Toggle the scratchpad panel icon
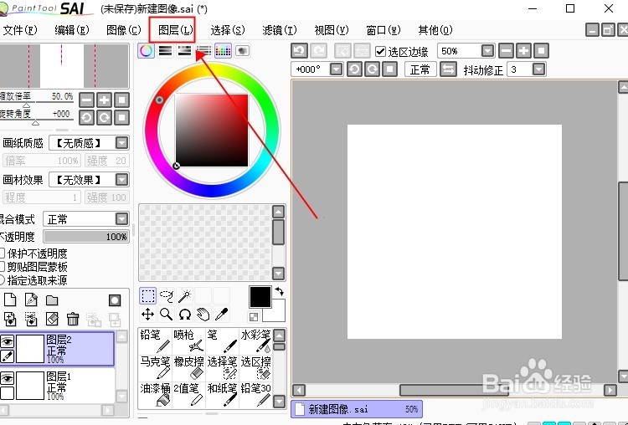The image size is (628, 425). [242, 51]
